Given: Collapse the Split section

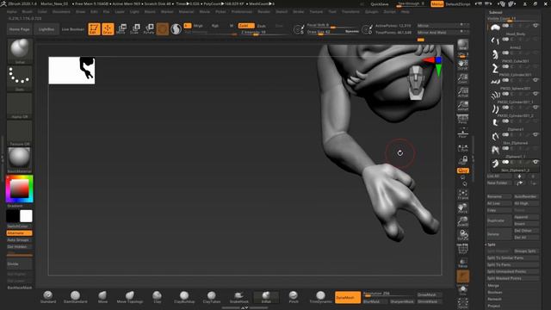Looking at the screenshot, I should 492,245.
